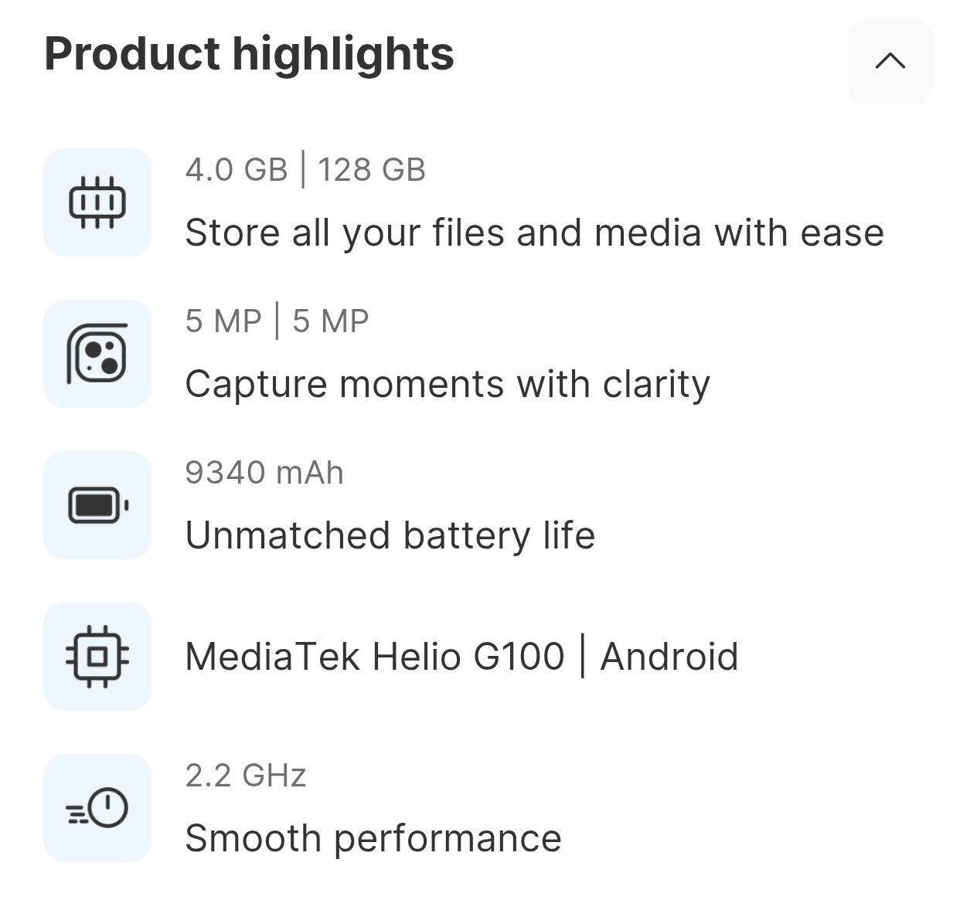Click the processor chip icon
Screen dimensions: 977x900
[x=97, y=657]
